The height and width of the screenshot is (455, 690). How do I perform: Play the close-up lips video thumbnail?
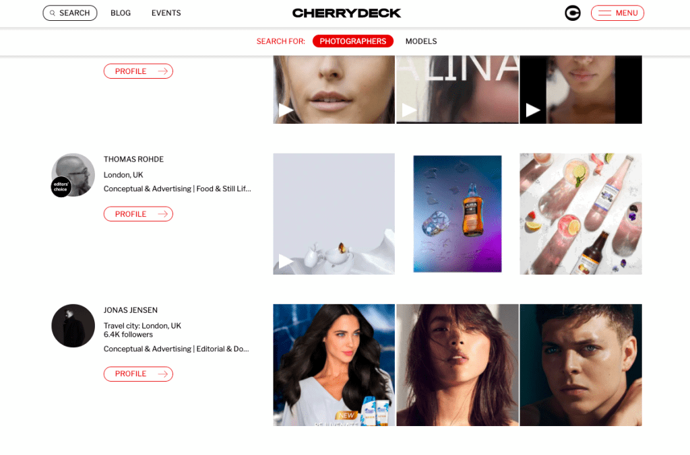334,90
